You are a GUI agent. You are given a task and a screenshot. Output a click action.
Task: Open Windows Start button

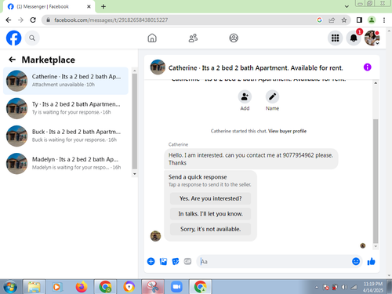pyautogui.click(x=10, y=287)
